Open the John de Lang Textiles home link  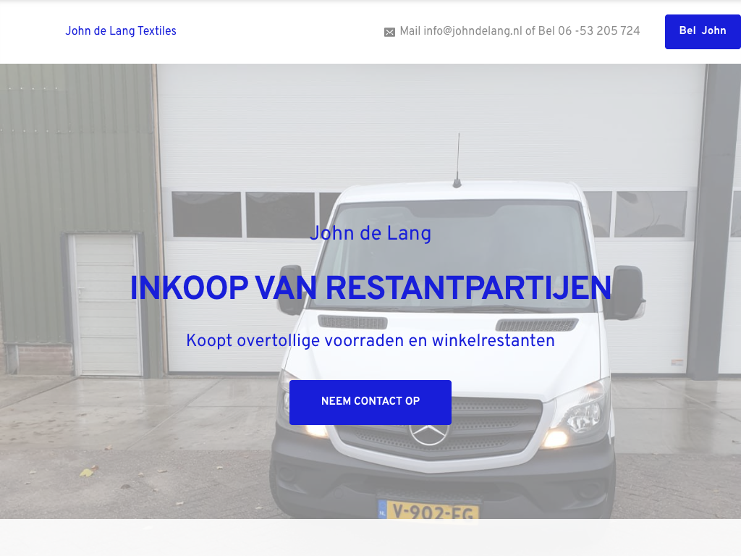pos(121,31)
